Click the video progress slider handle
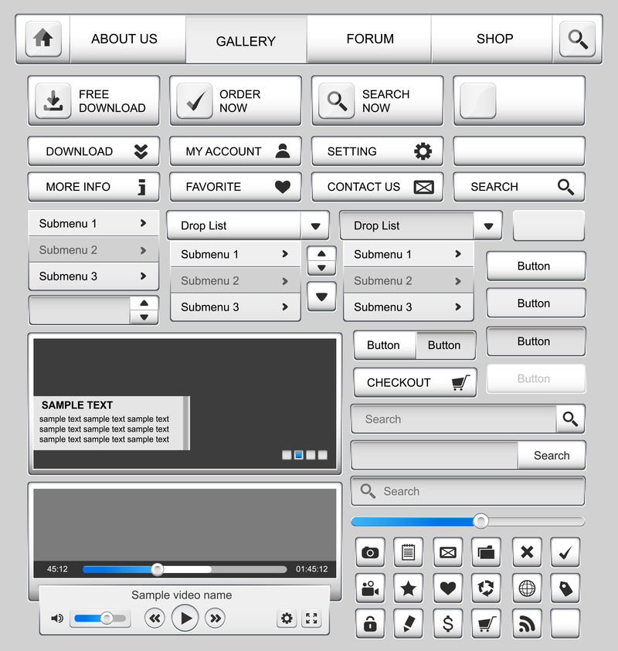618x651 pixels. tap(158, 569)
